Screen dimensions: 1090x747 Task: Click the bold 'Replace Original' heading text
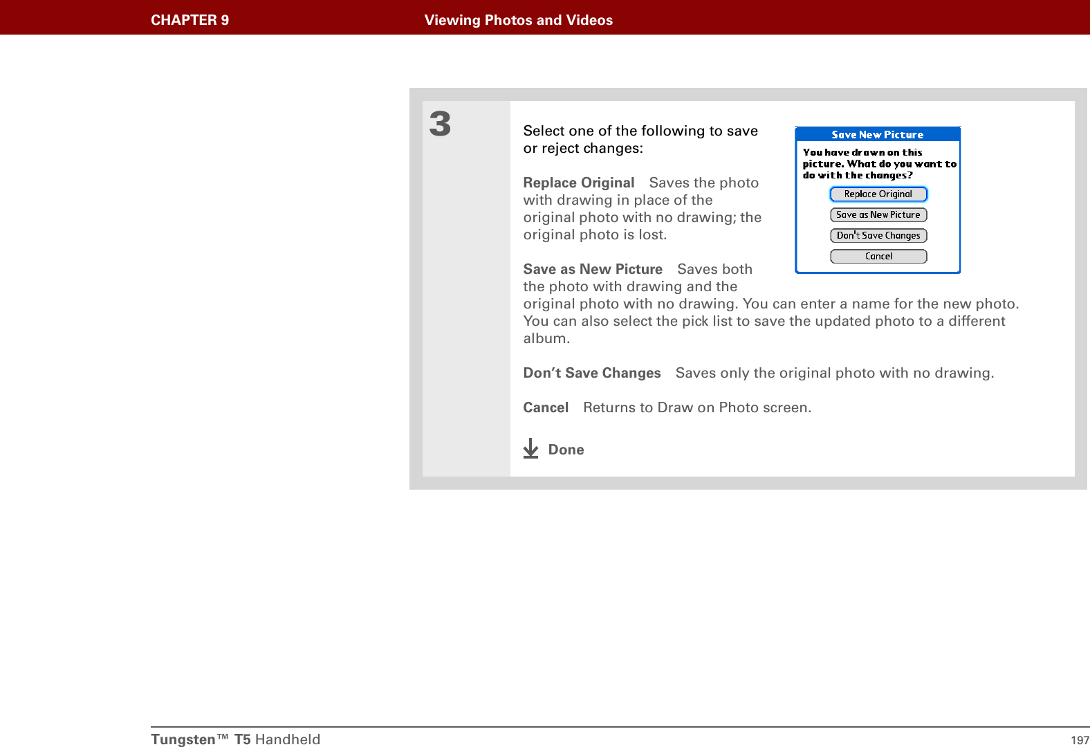click(x=579, y=183)
